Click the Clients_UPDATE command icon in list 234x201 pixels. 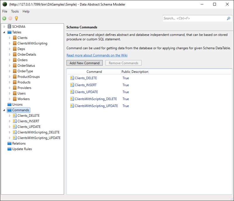point(72,92)
